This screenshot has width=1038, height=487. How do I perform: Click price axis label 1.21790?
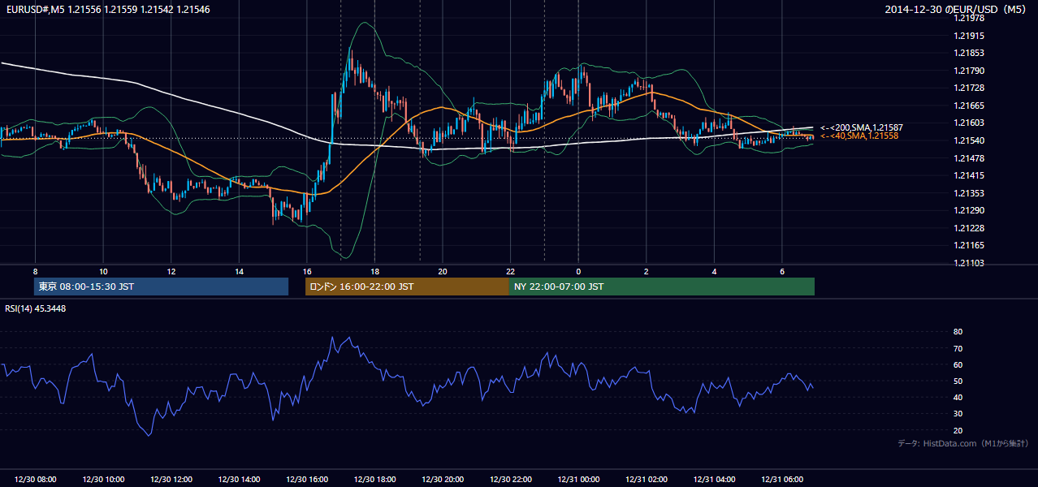[971, 71]
